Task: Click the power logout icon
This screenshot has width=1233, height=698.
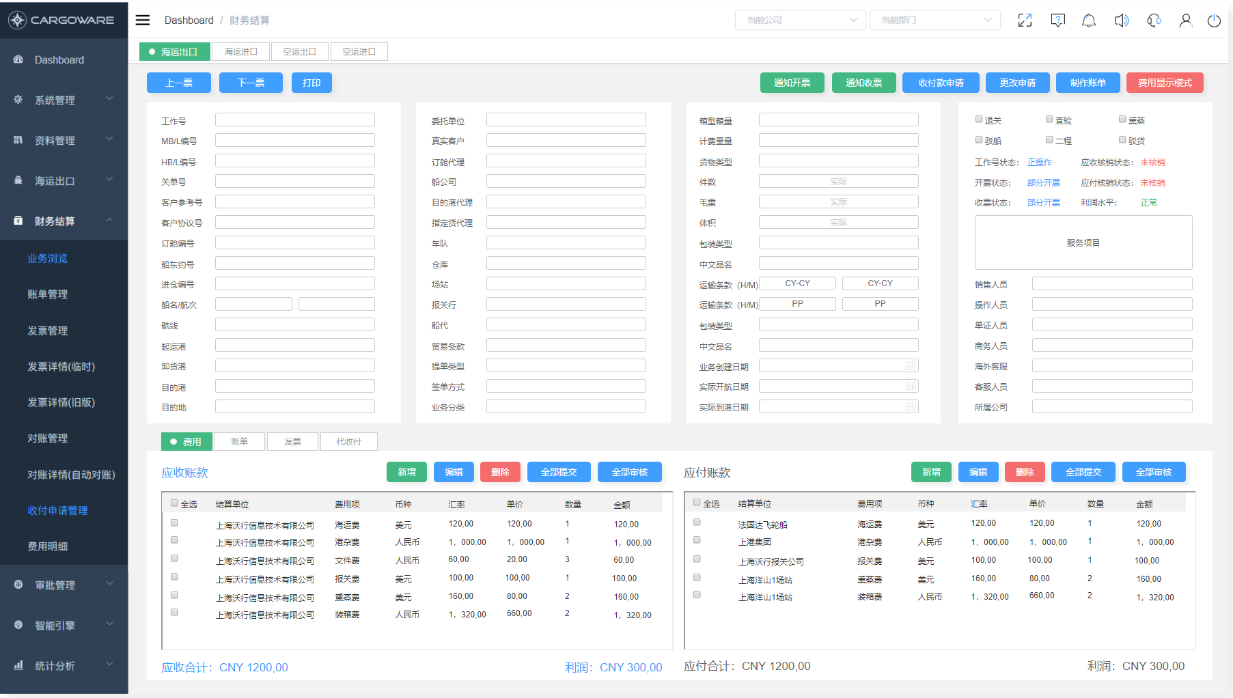Action: pyautogui.click(x=1214, y=20)
